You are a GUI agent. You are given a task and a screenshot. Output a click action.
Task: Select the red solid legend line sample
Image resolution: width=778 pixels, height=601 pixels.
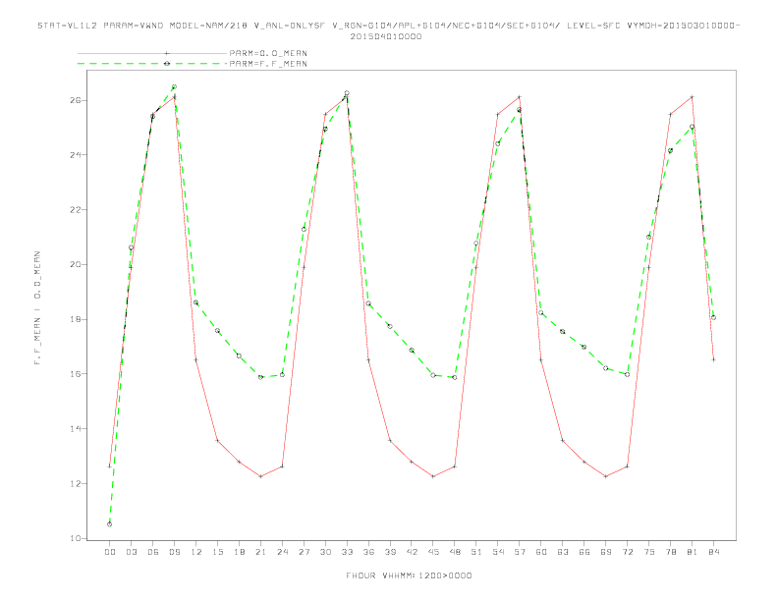[x=152, y=53]
